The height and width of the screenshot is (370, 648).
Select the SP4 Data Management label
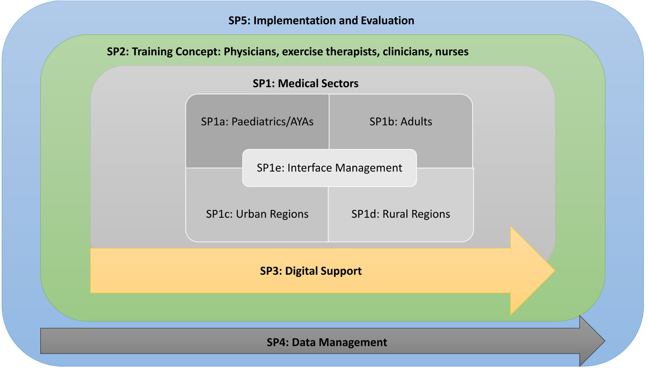(327, 342)
